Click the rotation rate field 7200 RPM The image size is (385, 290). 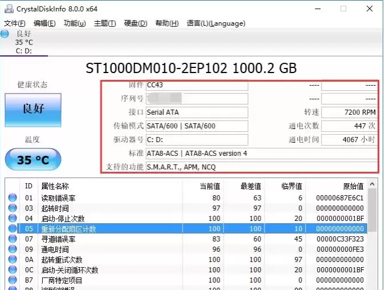(x=350, y=112)
